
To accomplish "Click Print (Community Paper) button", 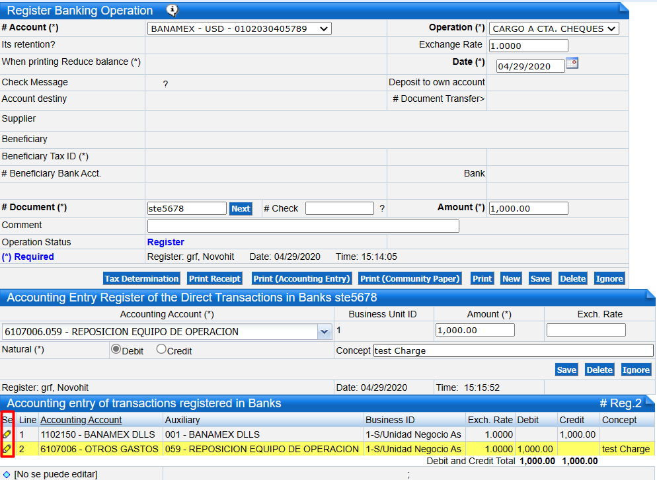I will click(x=410, y=278).
